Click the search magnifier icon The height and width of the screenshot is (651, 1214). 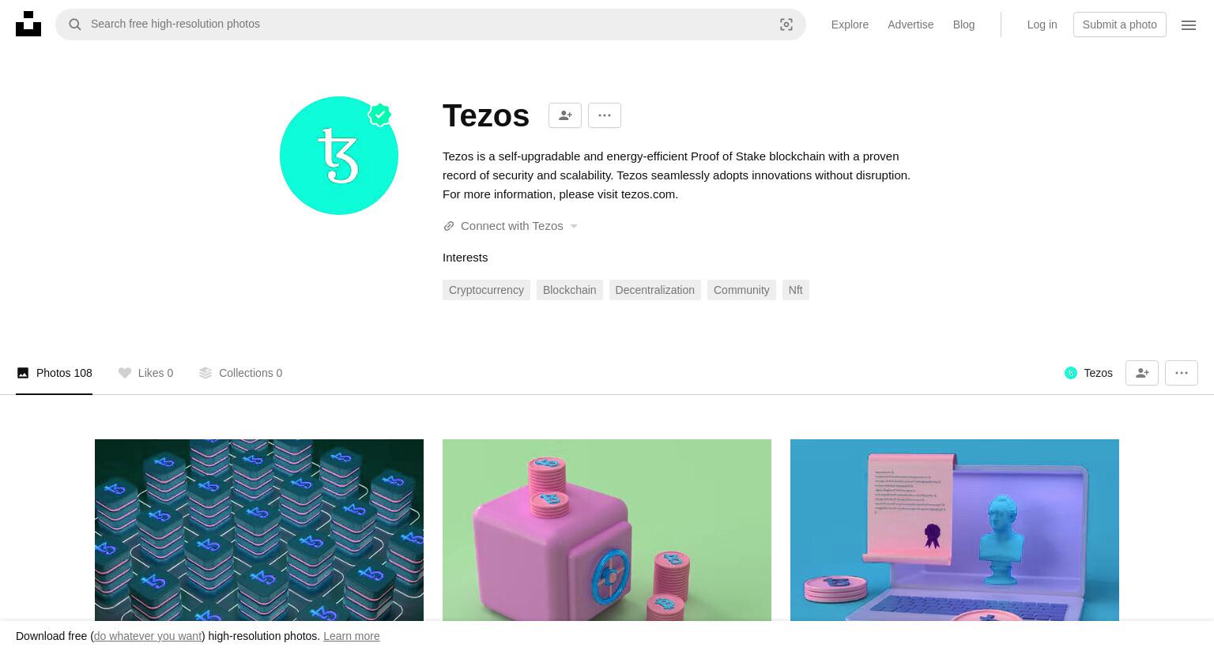coord(75,24)
